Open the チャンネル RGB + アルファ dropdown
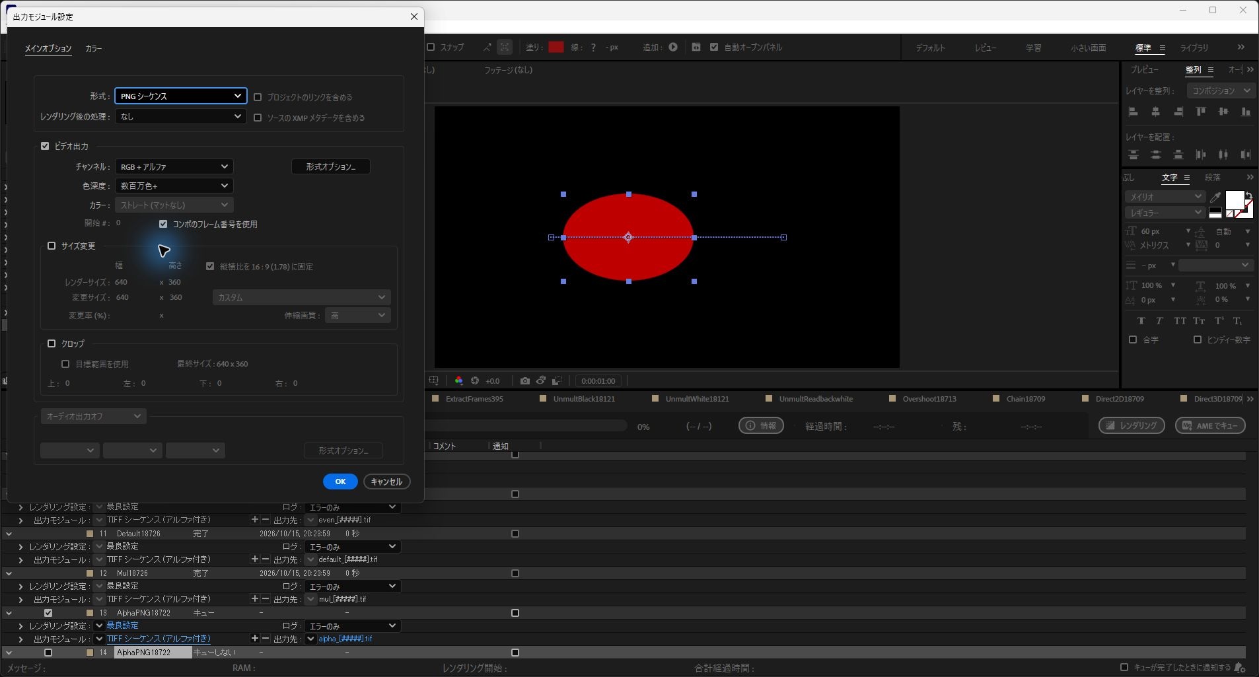 click(x=174, y=166)
